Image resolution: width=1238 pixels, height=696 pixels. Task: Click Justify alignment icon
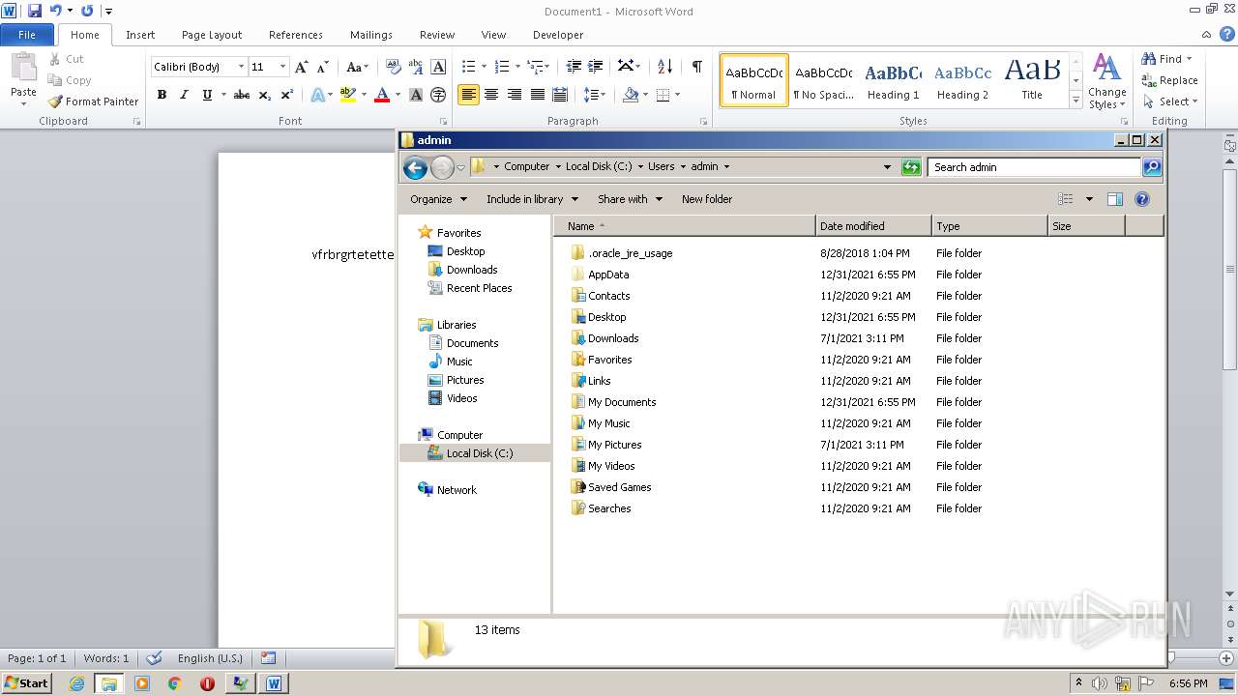[x=537, y=95]
